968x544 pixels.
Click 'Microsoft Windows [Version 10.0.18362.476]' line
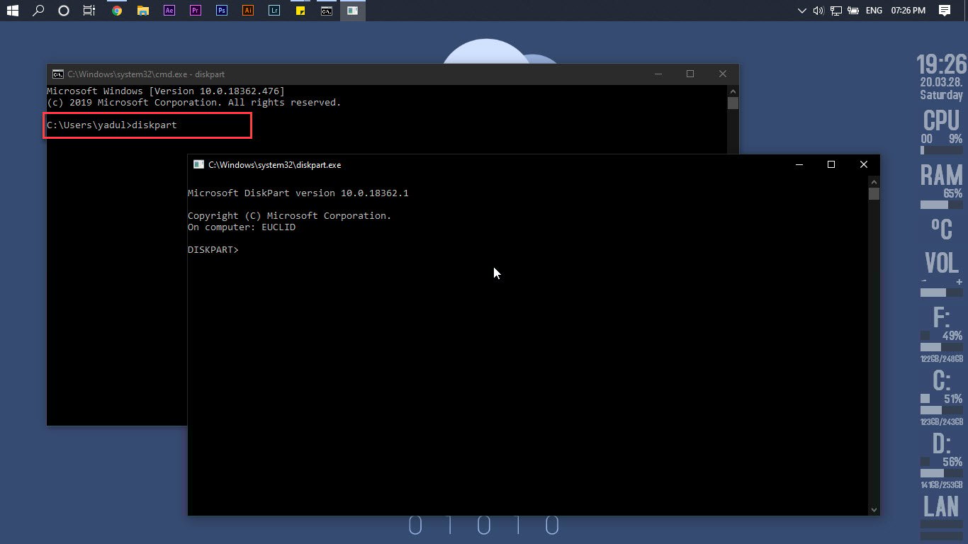[x=166, y=91]
